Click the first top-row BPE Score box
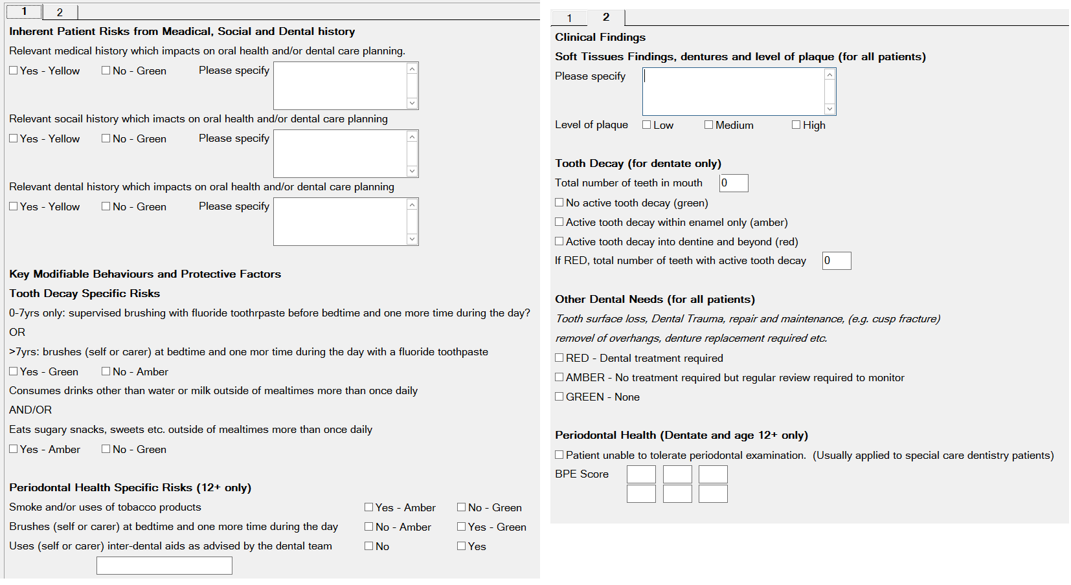This screenshot has width=1071, height=585. [641, 474]
